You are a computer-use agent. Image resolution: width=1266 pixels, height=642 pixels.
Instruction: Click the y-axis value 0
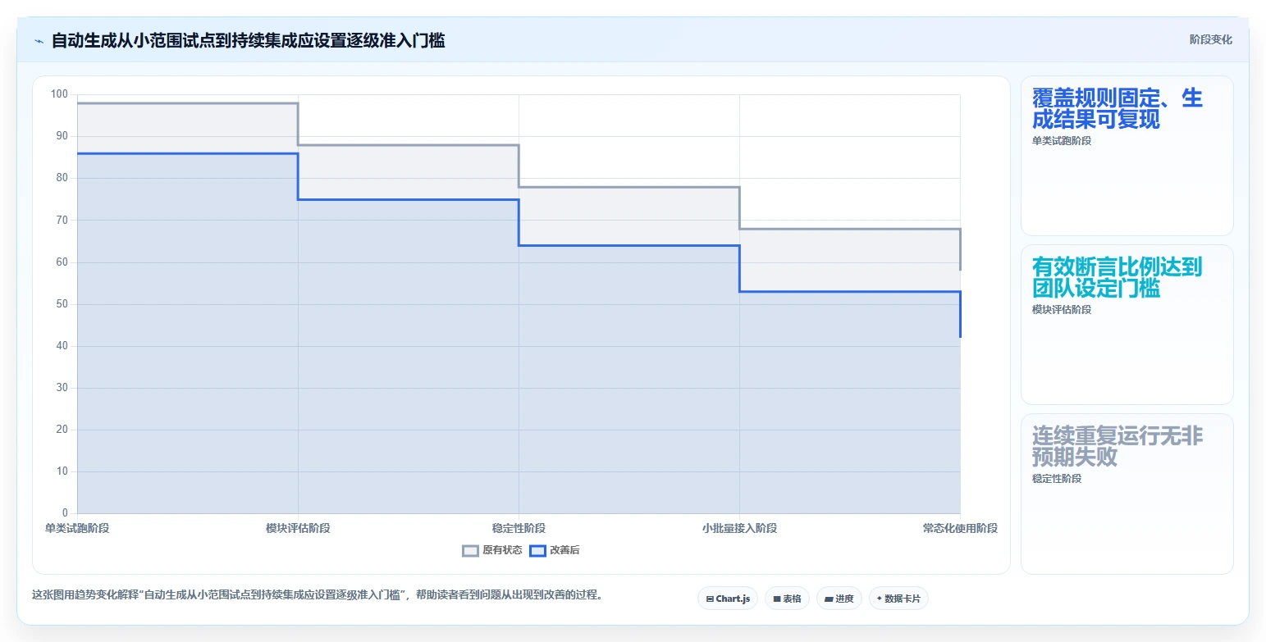click(x=66, y=513)
